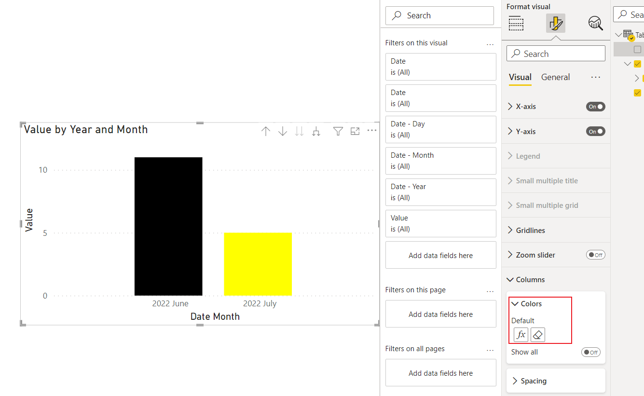
Task: Turn on drill down mode arrow
Action: [x=283, y=131]
